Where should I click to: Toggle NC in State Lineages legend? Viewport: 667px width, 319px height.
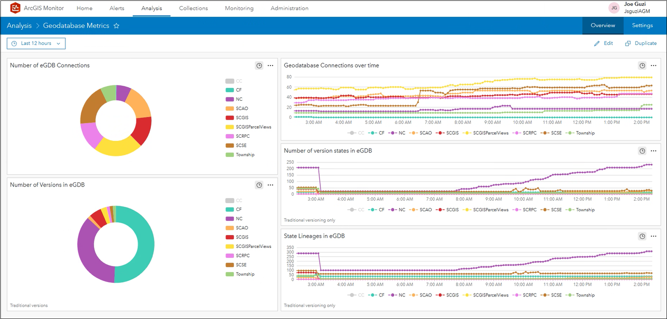pos(397,295)
